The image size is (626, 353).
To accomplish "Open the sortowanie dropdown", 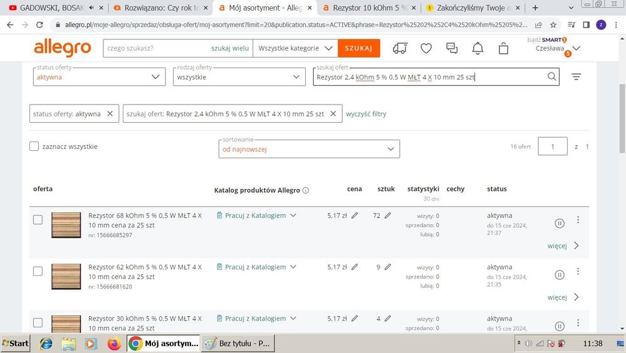I will 309,149.
